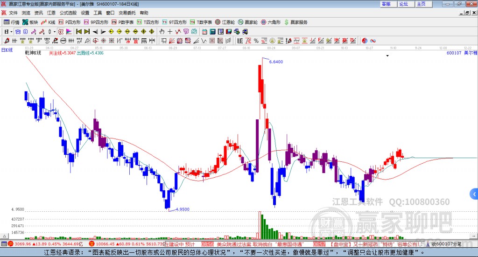Switch to the K线 candlestick chart
Viewport: 478px width, 257px height.
48,22
